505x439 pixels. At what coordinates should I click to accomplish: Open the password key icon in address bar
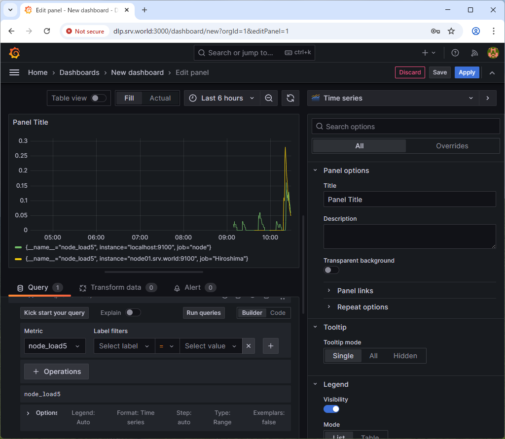click(435, 31)
